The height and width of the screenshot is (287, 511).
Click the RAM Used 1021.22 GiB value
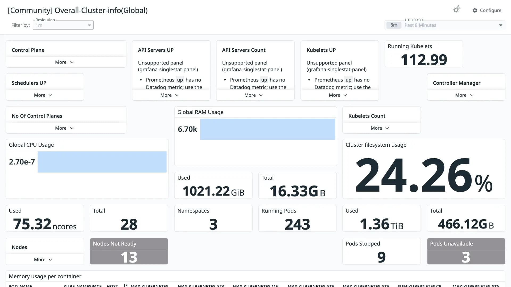pos(213,191)
